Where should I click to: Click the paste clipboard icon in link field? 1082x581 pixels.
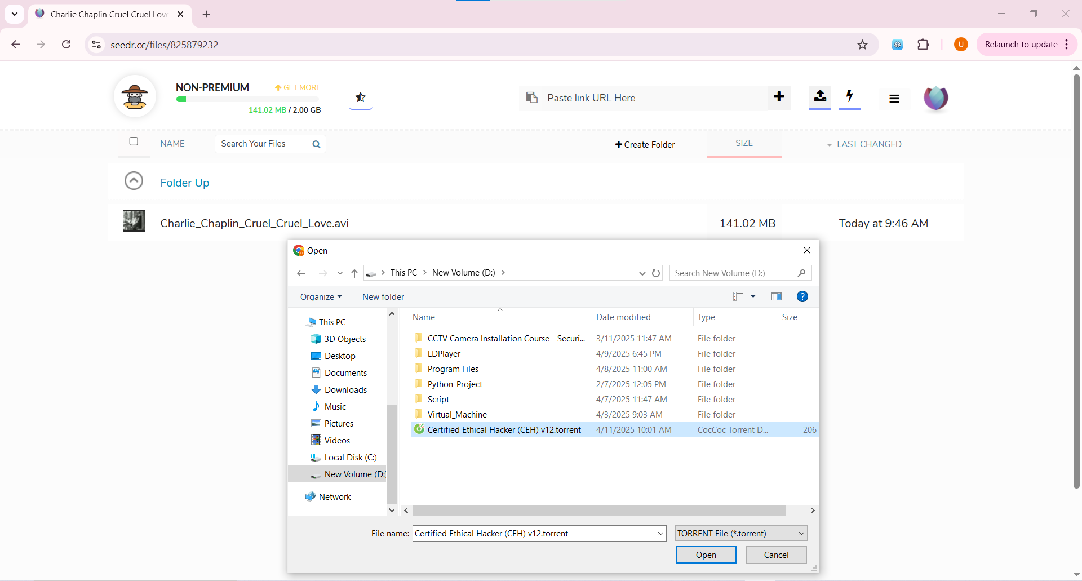tap(531, 97)
